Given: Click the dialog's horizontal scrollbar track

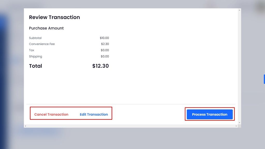Looking at the screenshot, I should (129, 126).
